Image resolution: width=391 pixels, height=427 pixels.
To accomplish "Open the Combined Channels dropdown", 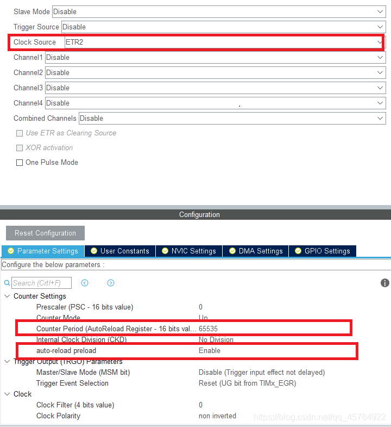I will click(232, 119).
